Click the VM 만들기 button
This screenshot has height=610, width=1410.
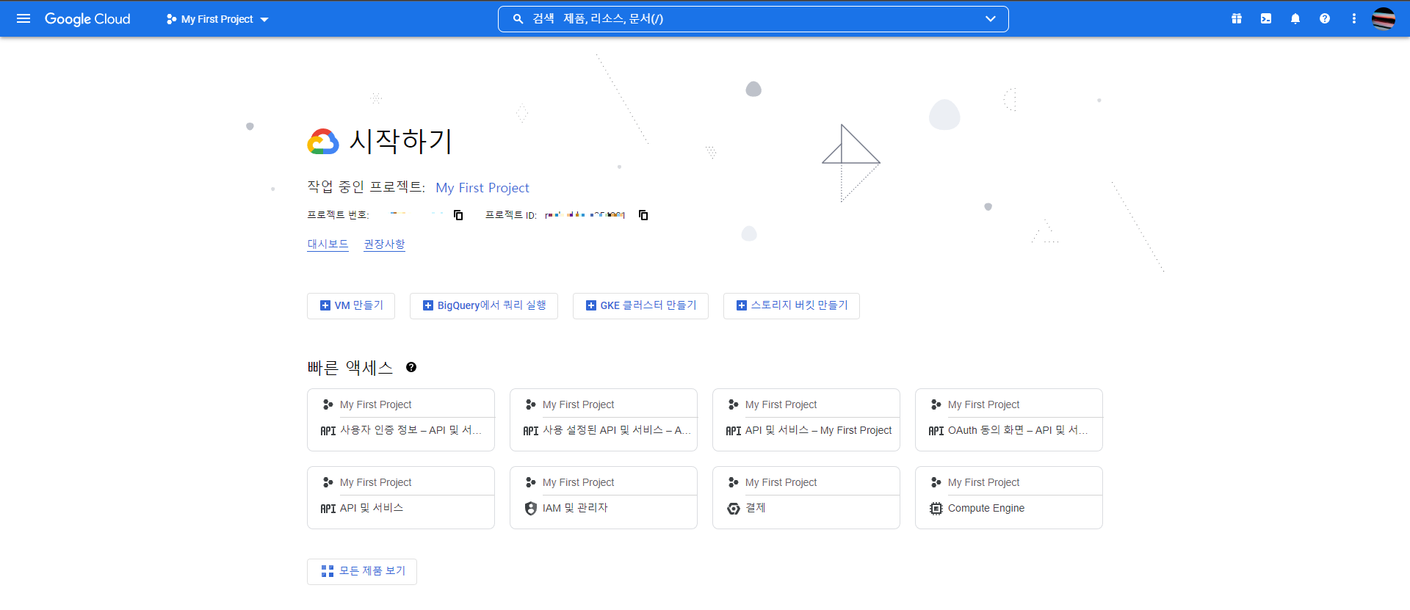(x=351, y=306)
